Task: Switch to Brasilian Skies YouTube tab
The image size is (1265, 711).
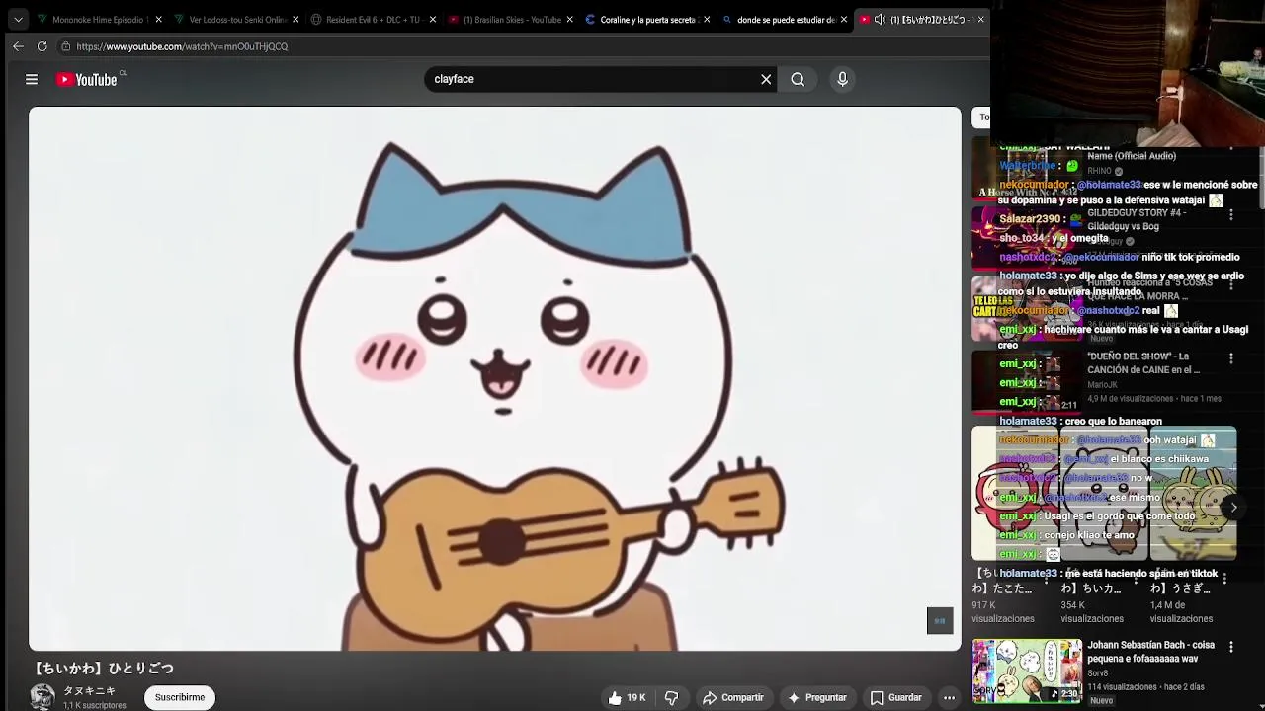Action: 510,19
